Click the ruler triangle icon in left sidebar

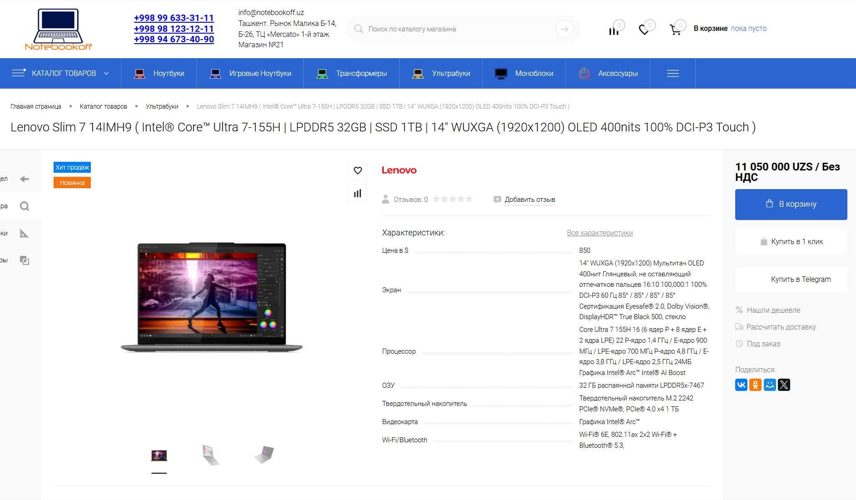(x=25, y=234)
